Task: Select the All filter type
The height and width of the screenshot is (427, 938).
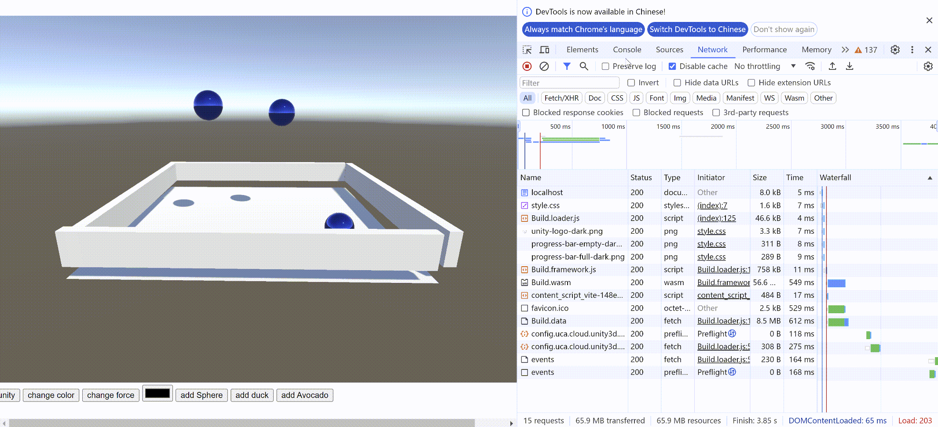Action: click(528, 98)
